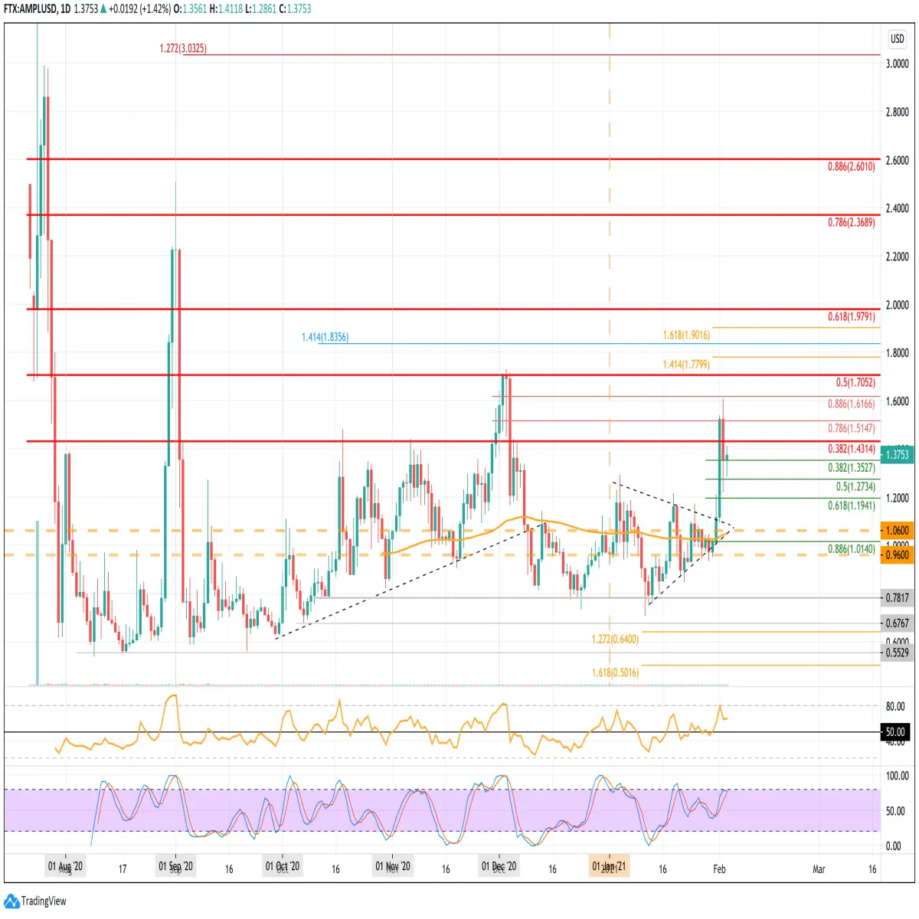The image size is (919, 919).
Task: Click the gray 0.5529 price tag
Action: (x=897, y=652)
